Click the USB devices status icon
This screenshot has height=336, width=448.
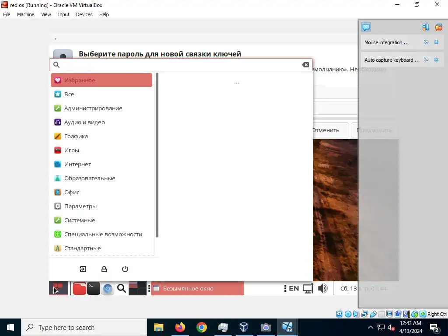(x=373, y=314)
